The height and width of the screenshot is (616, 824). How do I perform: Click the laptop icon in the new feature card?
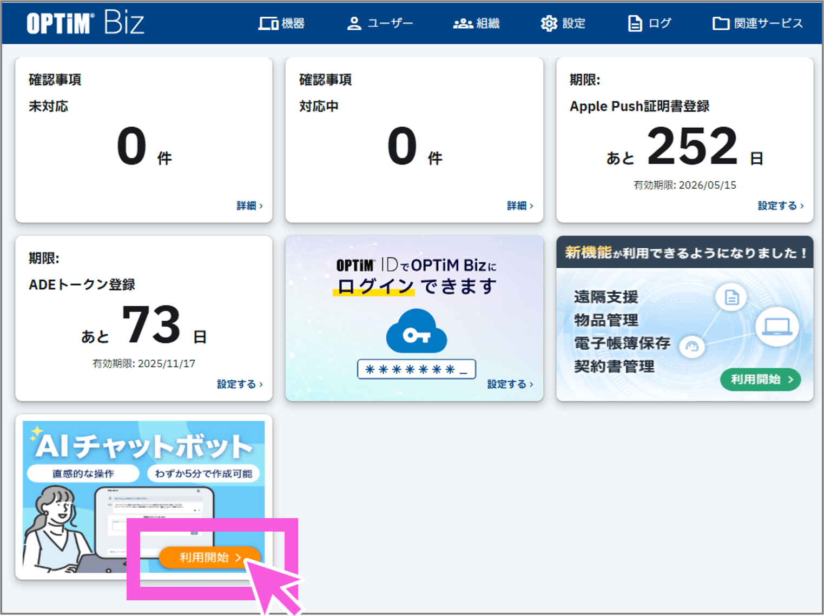click(777, 325)
